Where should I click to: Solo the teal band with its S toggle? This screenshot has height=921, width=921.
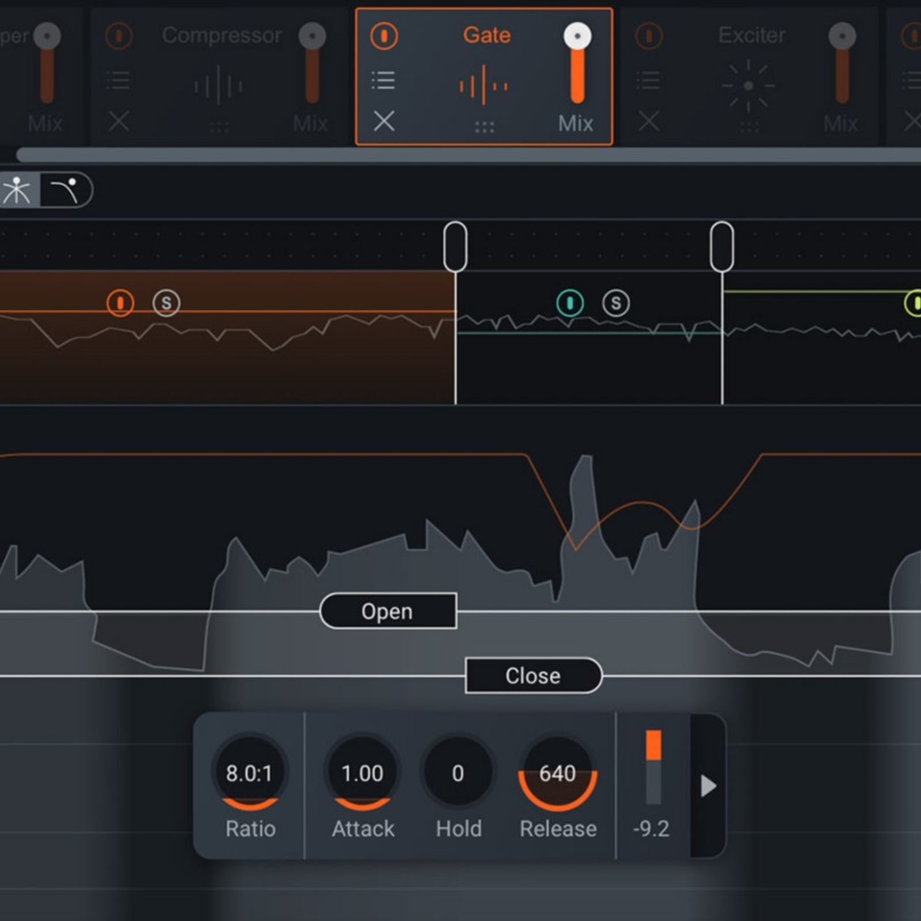(617, 303)
